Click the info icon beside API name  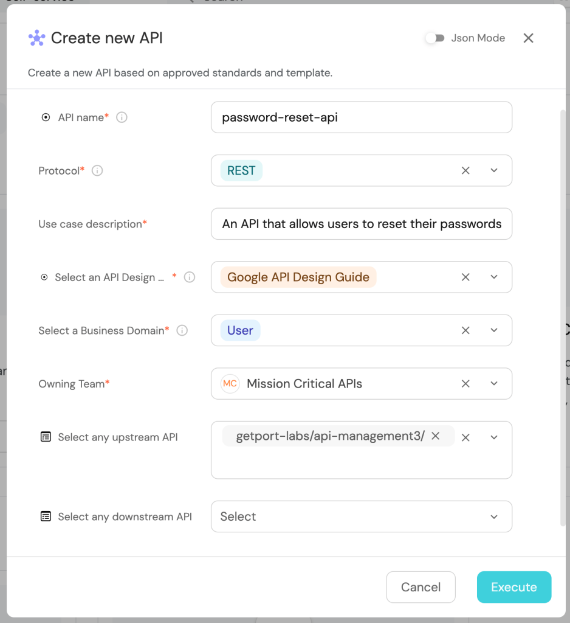pos(122,117)
